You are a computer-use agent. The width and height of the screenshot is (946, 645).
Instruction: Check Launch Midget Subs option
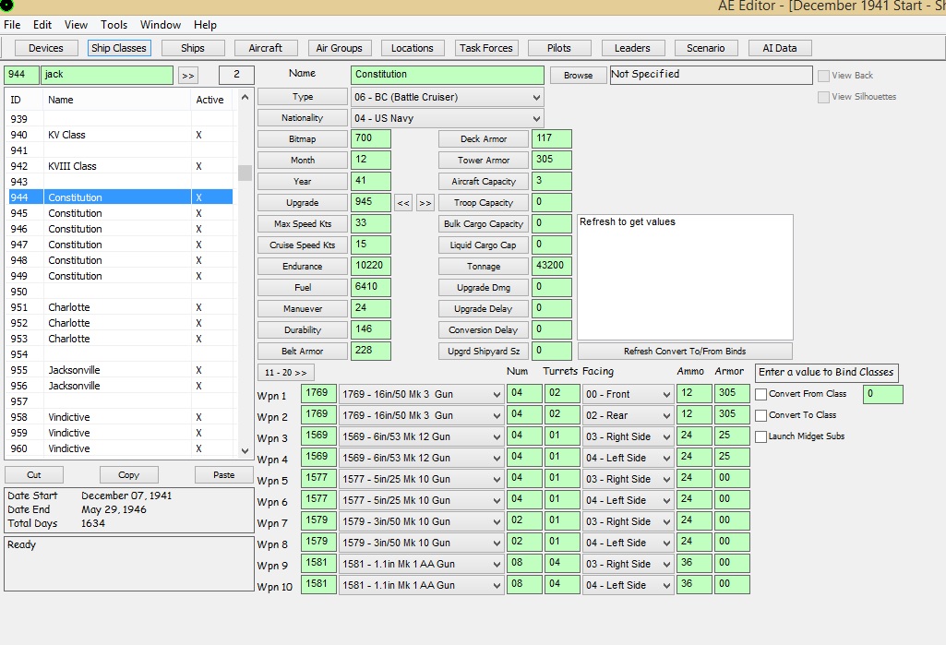pos(761,436)
